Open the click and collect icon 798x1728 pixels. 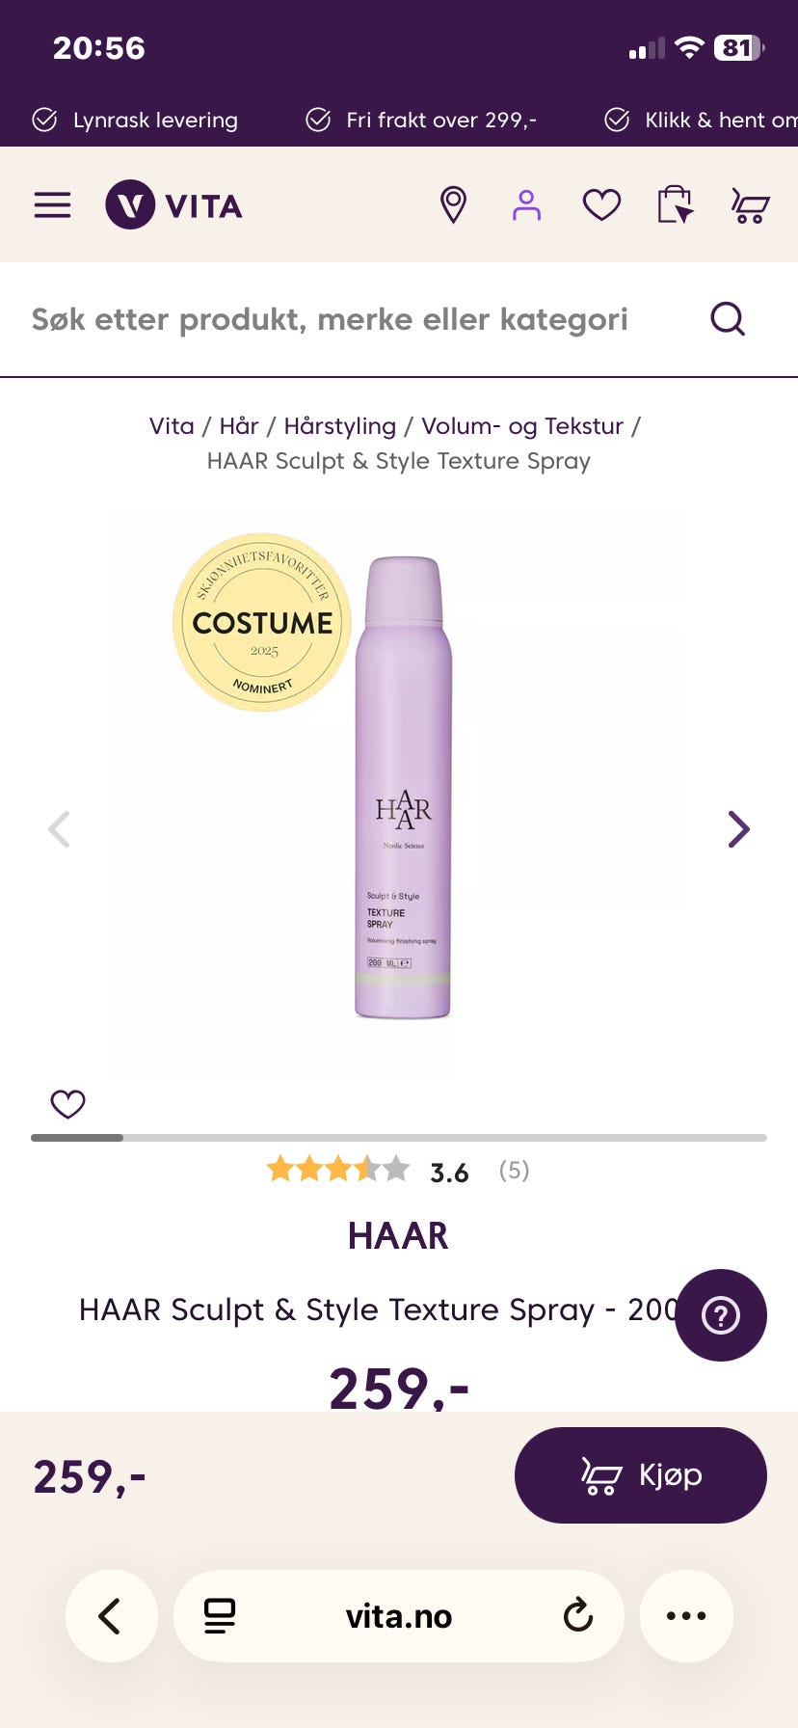pyautogui.click(x=675, y=204)
